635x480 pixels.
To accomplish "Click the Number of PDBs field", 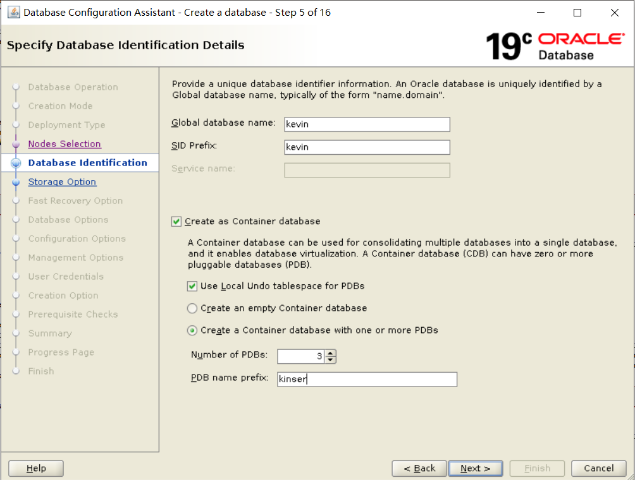I will [x=300, y=356].
